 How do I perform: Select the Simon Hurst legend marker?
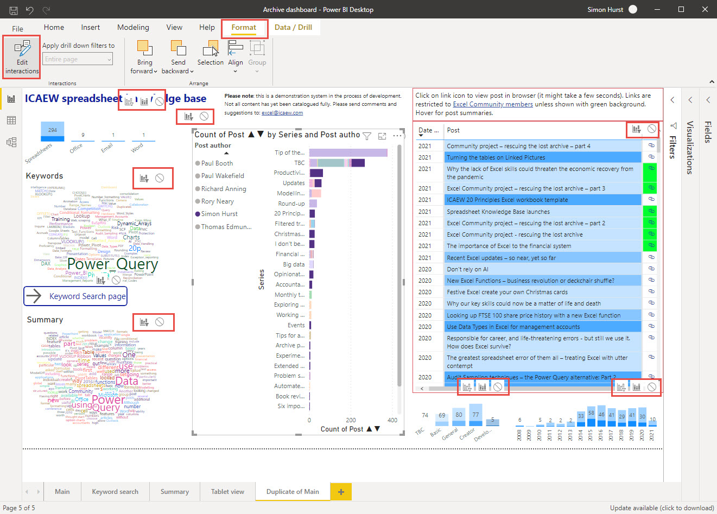(198, 214)
